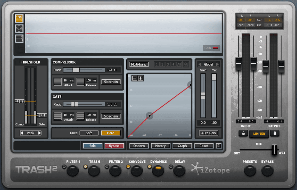Click the Gate threshold value -87.4
This screenshot has width=297, height=190.
click(x=42, y=115)
